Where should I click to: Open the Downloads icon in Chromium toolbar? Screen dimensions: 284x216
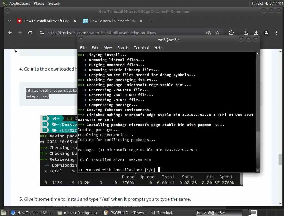tap(256, 33)
